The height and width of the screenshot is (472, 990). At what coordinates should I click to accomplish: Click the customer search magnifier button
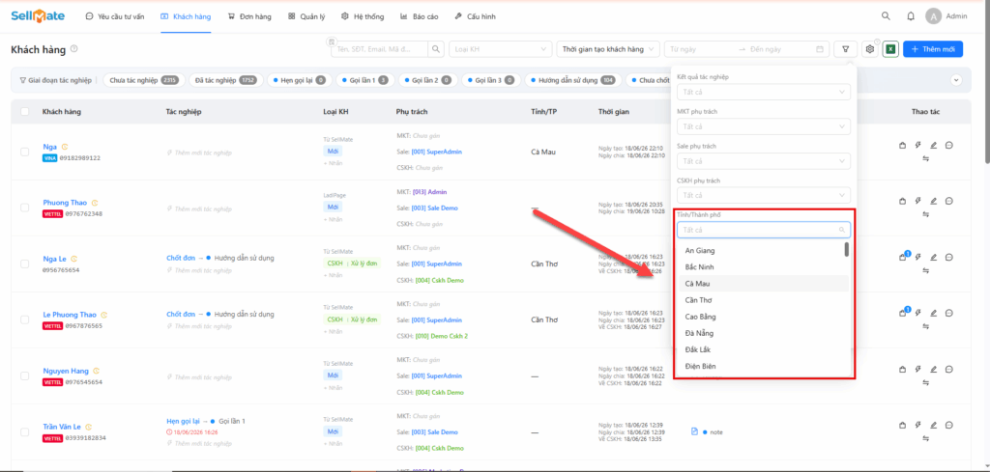[436, 49]
